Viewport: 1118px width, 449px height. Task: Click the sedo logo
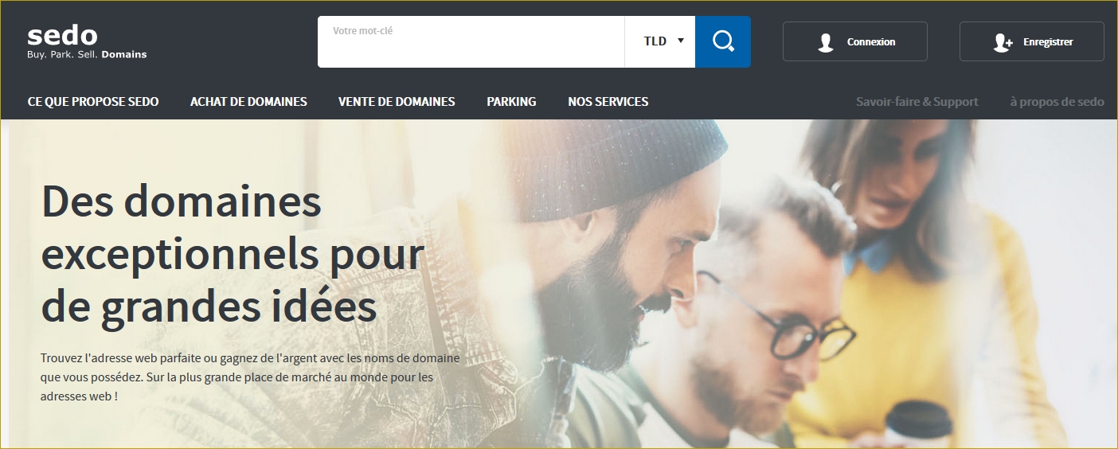click(x=62, y=36)
